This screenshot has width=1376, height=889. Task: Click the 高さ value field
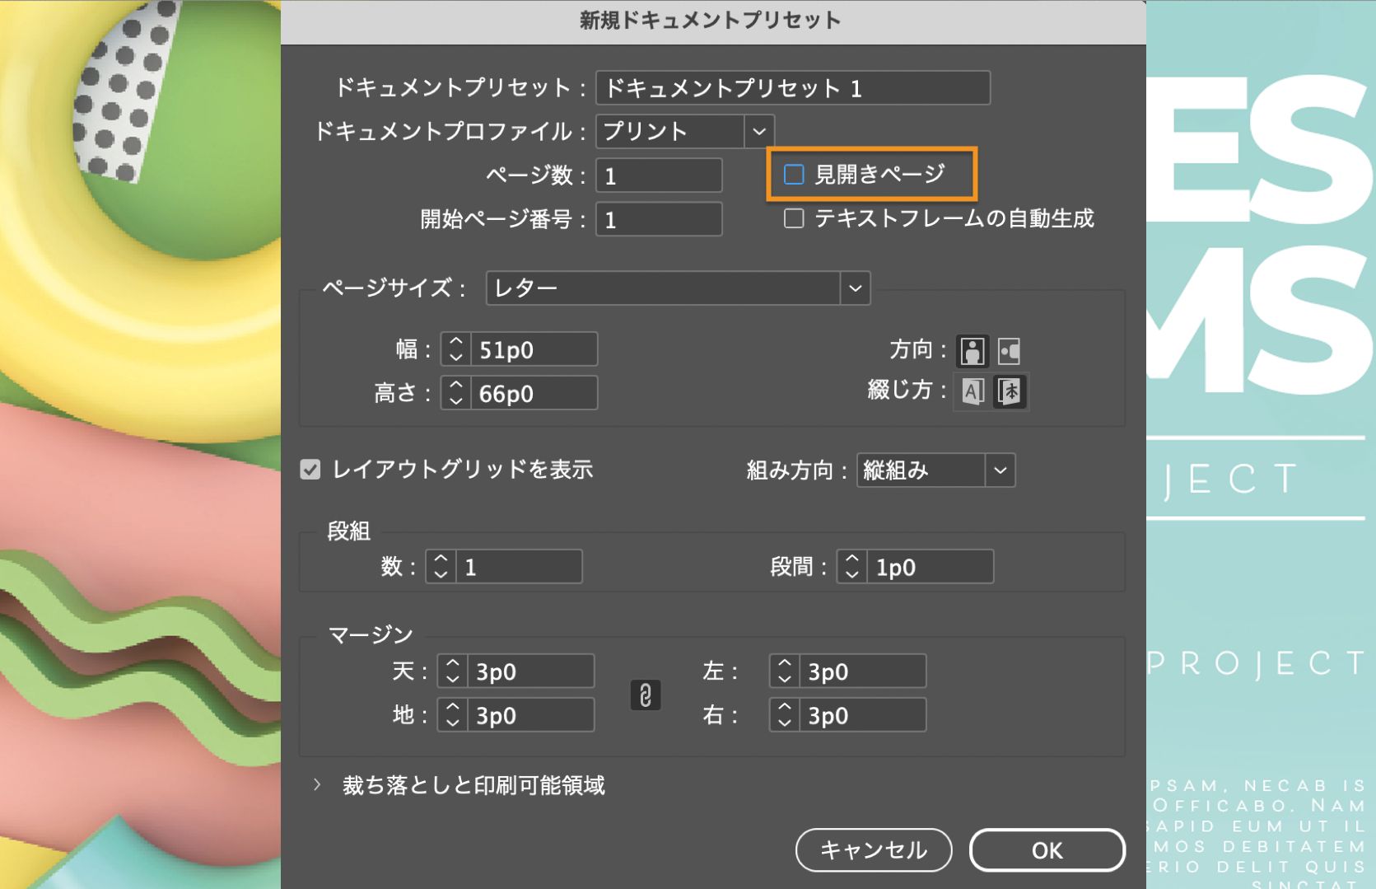tap(534, 393)
